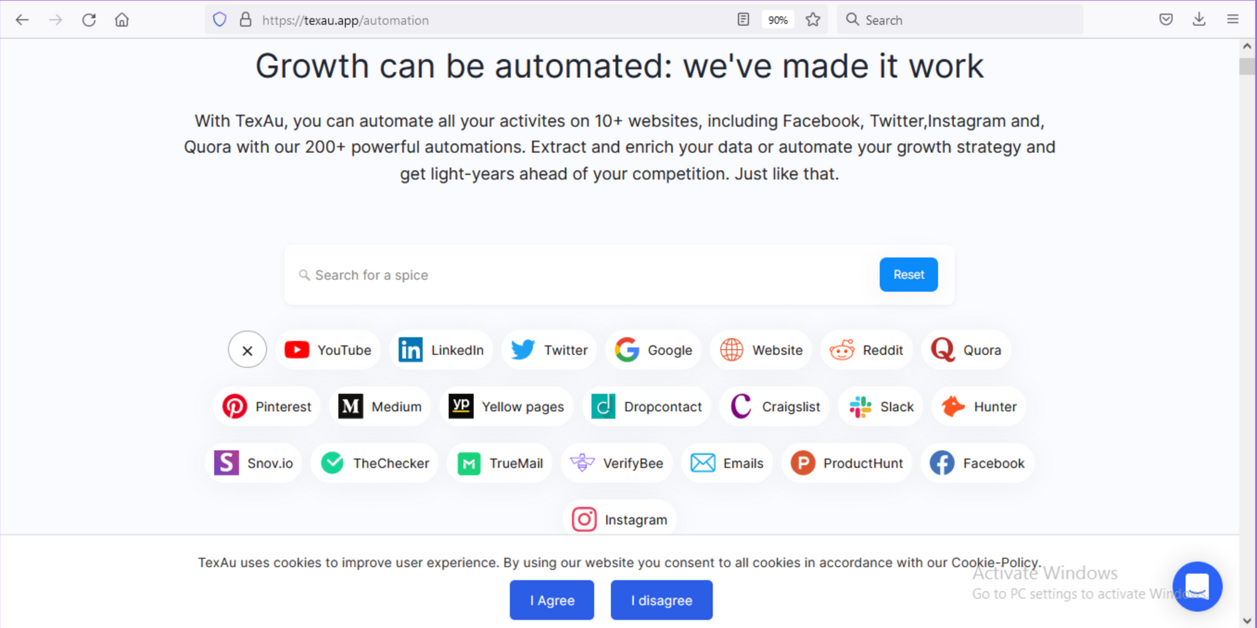Accept cookies with I Agree

tap(552, 600)
